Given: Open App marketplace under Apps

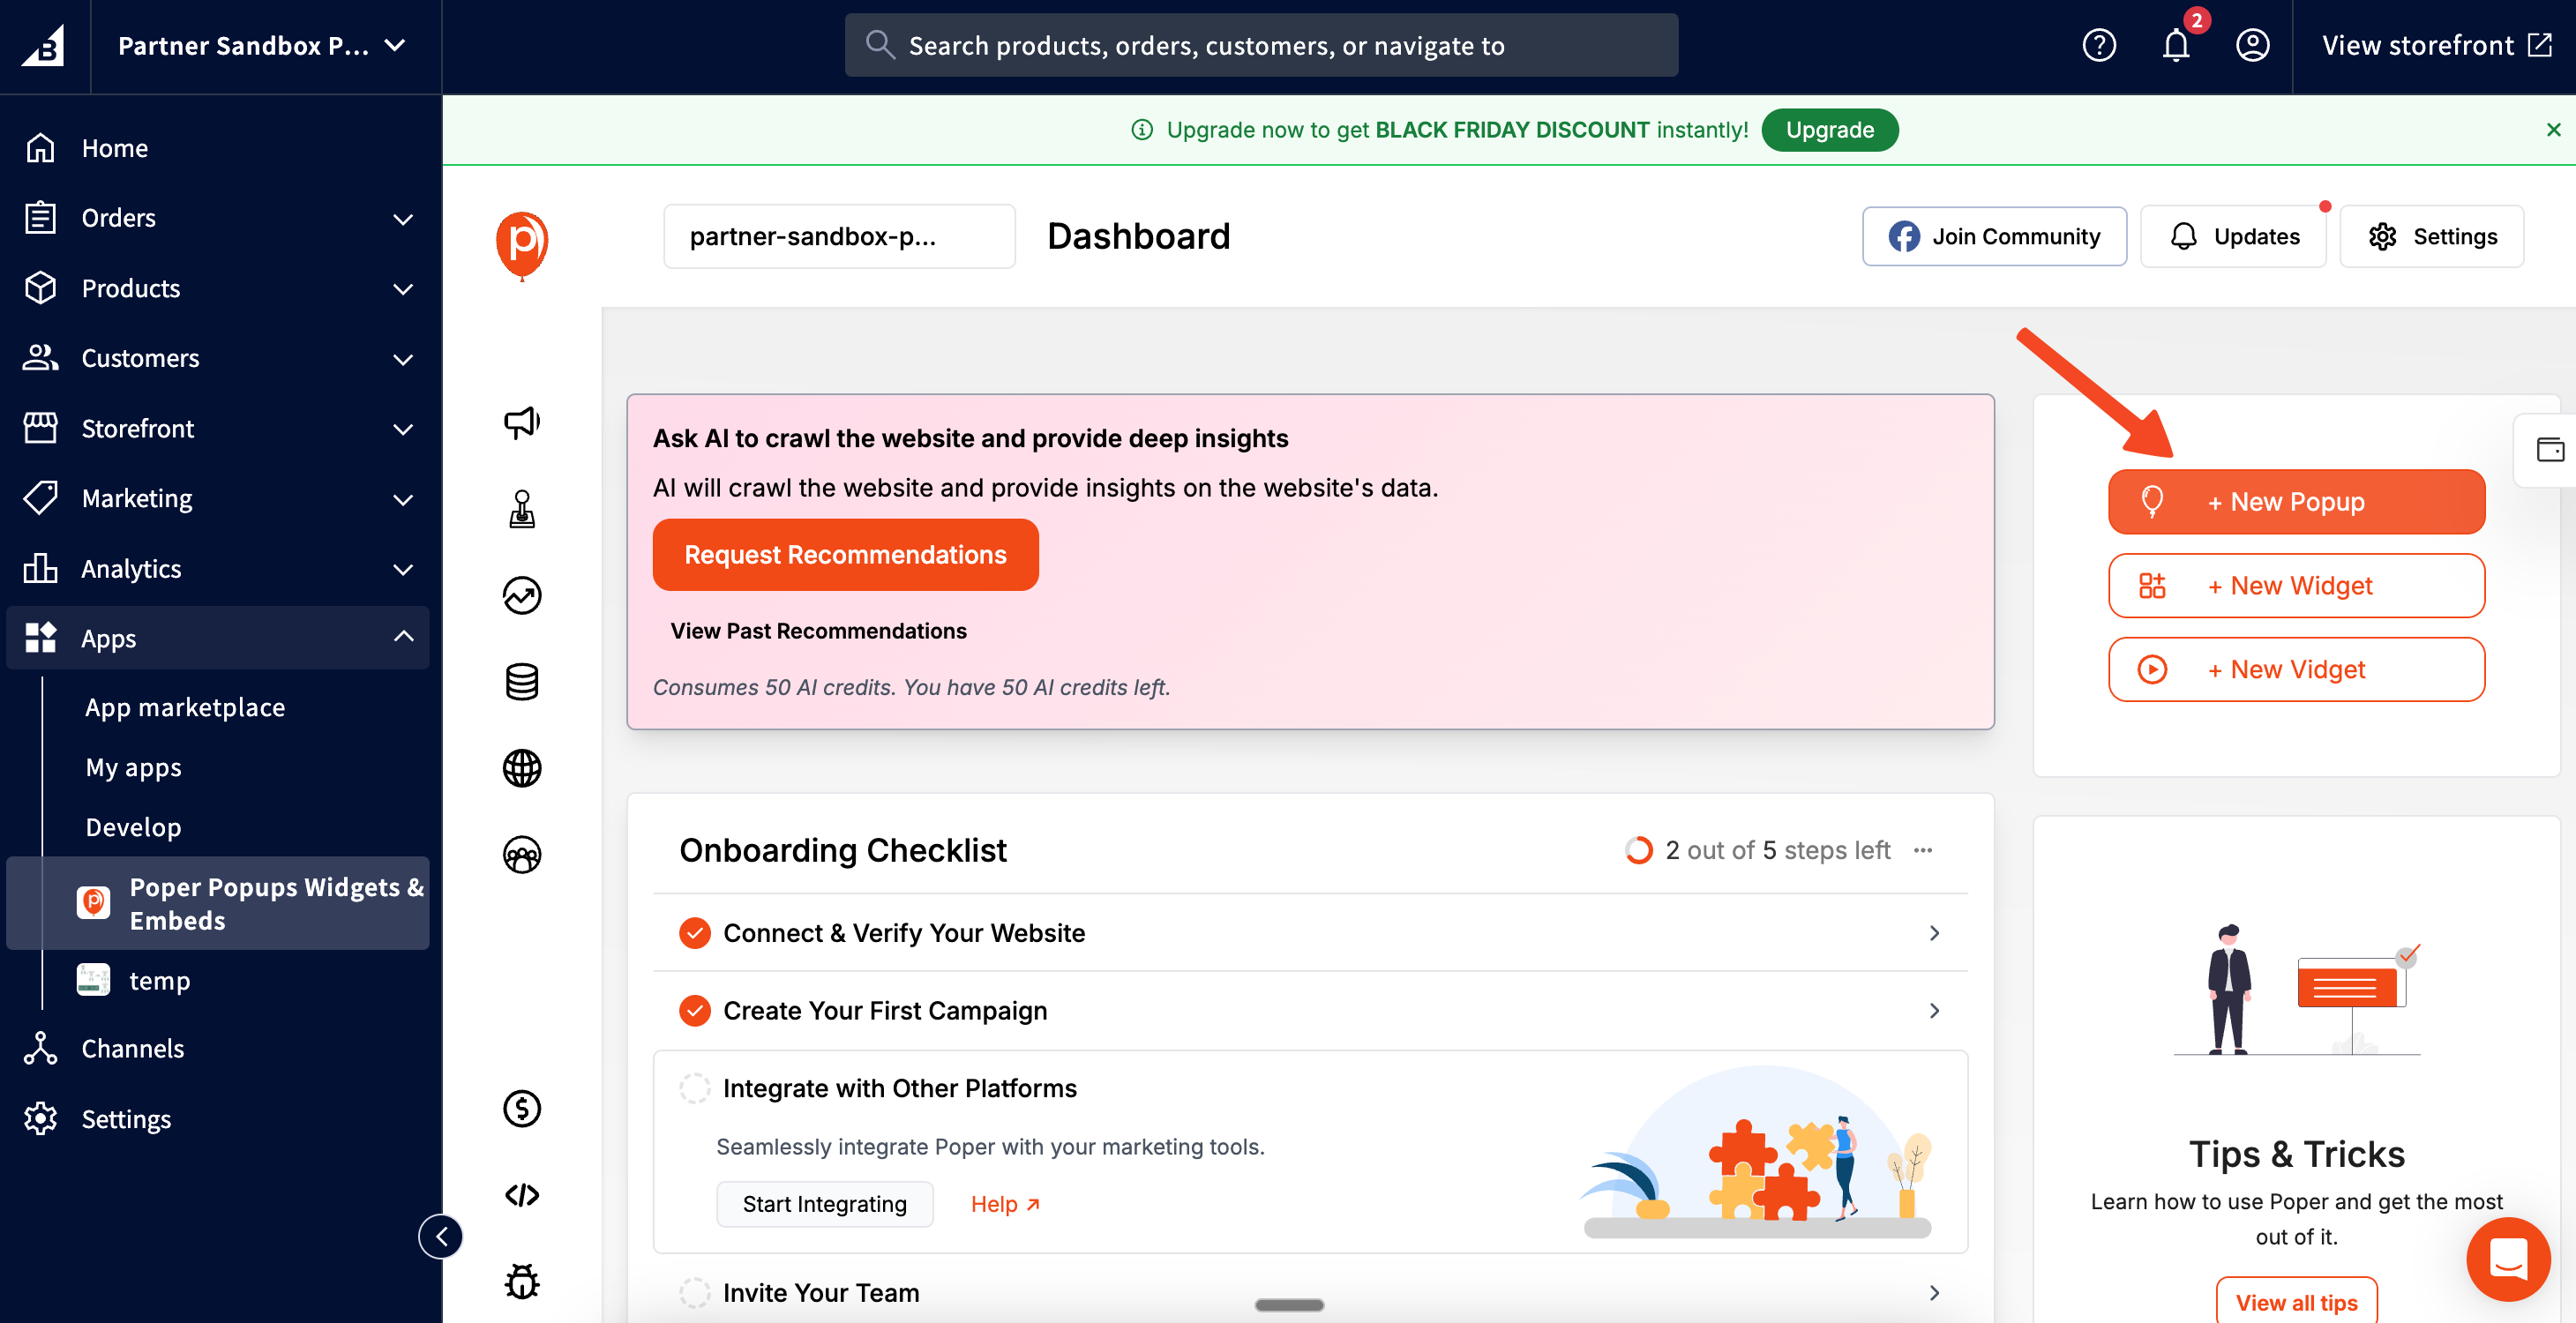Looking at the screenshot, I should pos(185,707).
